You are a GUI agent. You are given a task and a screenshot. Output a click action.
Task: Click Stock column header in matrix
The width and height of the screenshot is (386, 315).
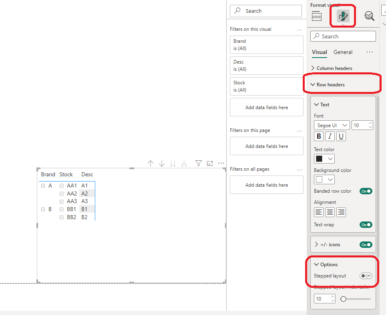coord(66,174)
